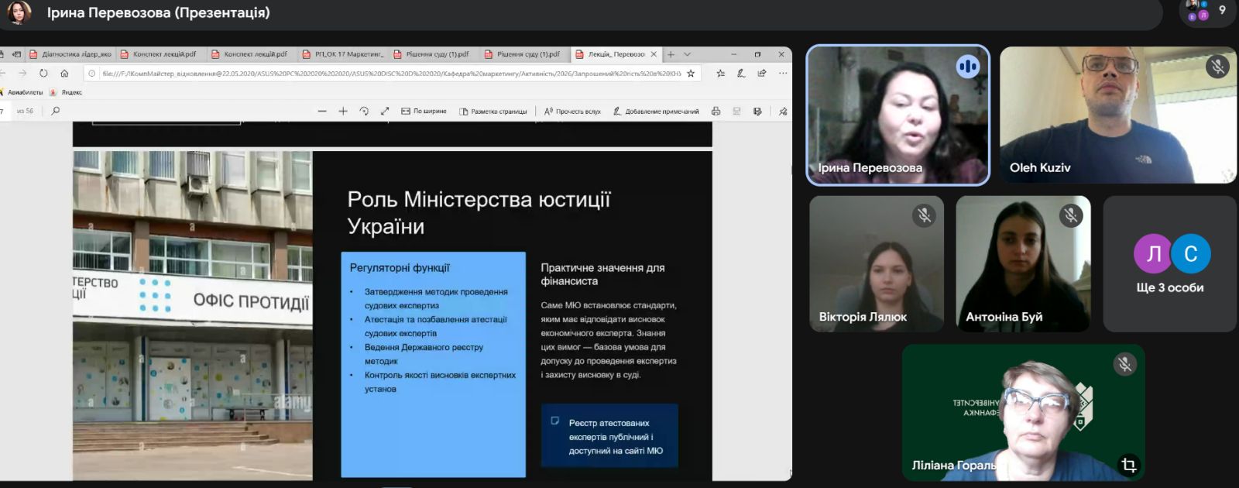Click the speaking indicator on Ірина's tile
The width and height of the screenshot is (1239, 488).
(968, 67)
